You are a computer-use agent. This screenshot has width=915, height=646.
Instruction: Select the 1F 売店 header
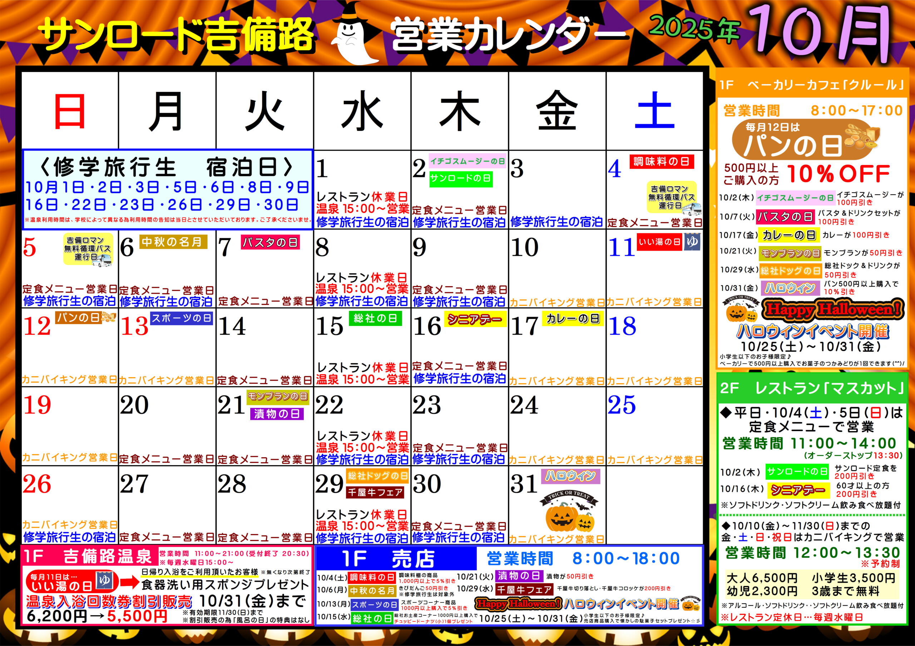pos(395,559)
